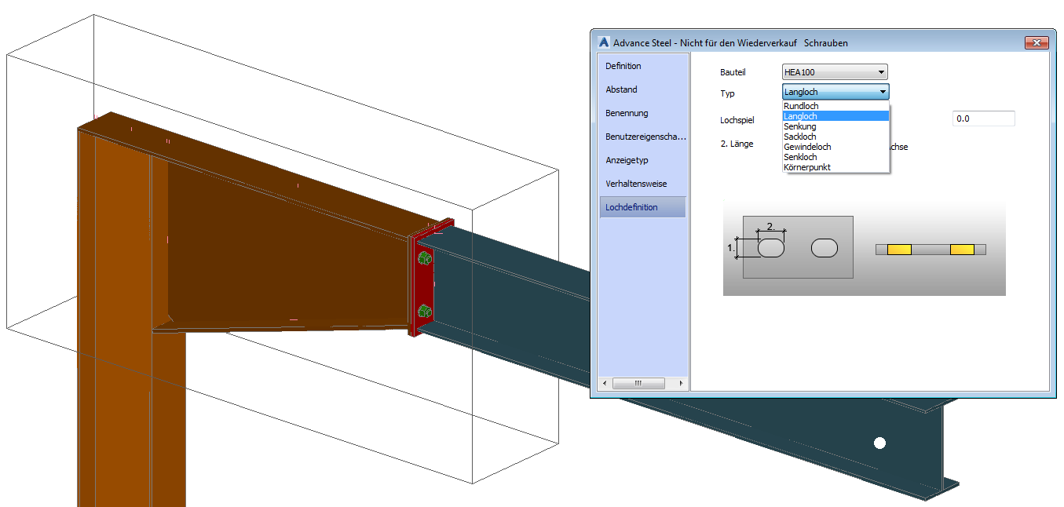1064x507 pixels.
Task: Pick Senkung from the Typ list
Action: point(835,126)
